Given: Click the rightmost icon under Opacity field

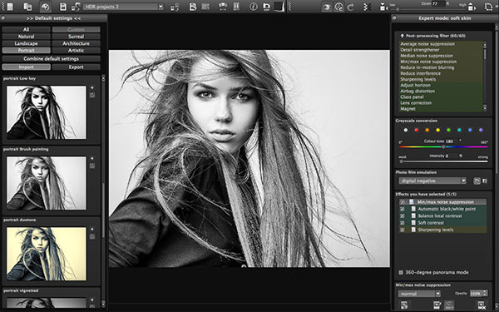Looking at the screenshot, I should 482,305.
